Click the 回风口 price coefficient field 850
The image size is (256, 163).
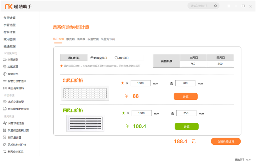coord(220,64)
